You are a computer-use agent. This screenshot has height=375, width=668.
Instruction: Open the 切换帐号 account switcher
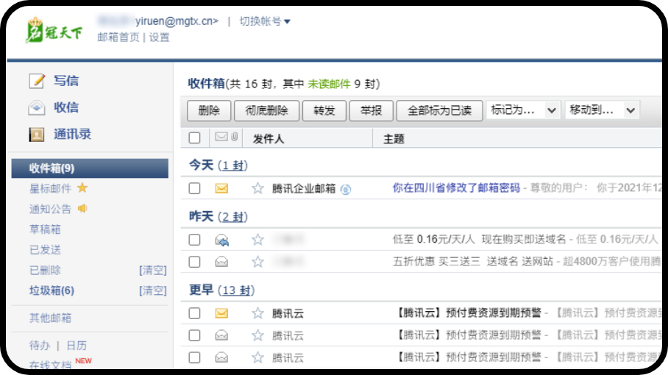(264, 21)
